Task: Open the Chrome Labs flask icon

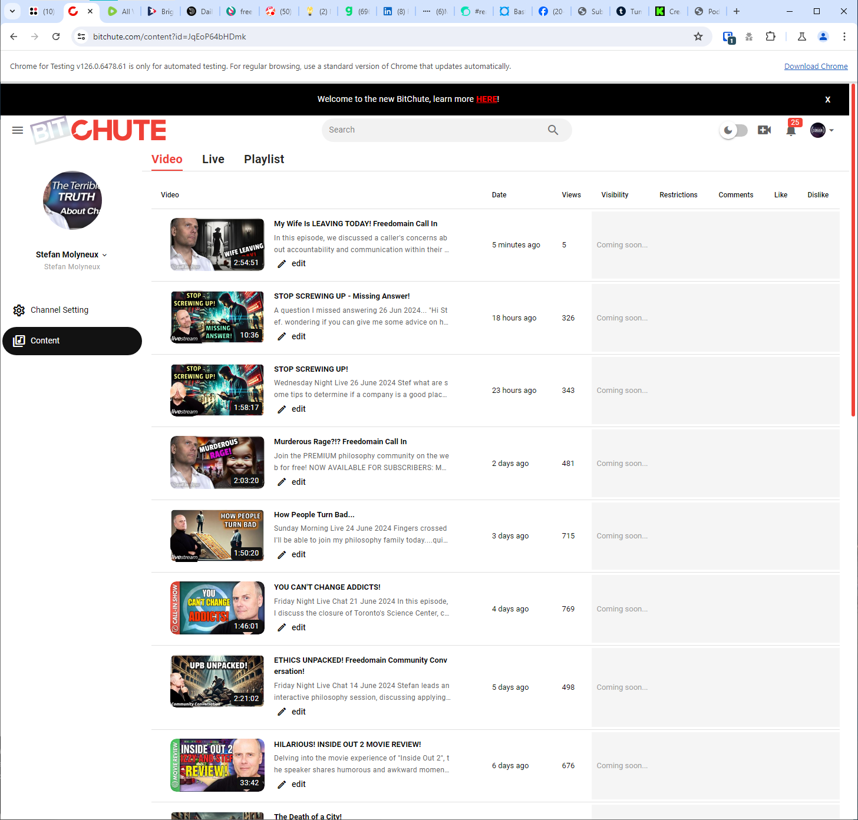Action: click(802, 37)
